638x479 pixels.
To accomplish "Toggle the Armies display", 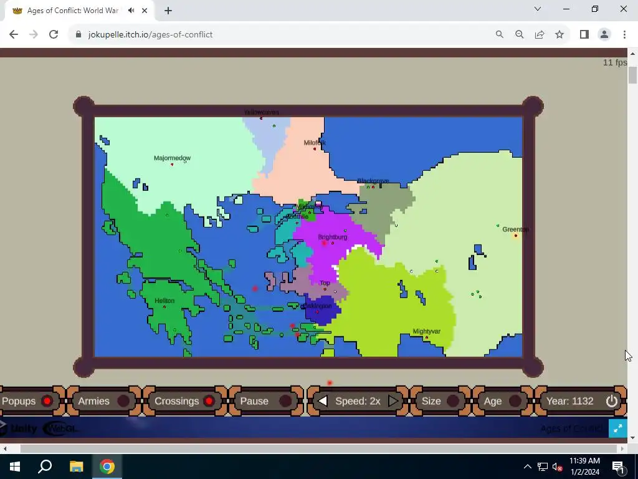I will click(123, 401).
